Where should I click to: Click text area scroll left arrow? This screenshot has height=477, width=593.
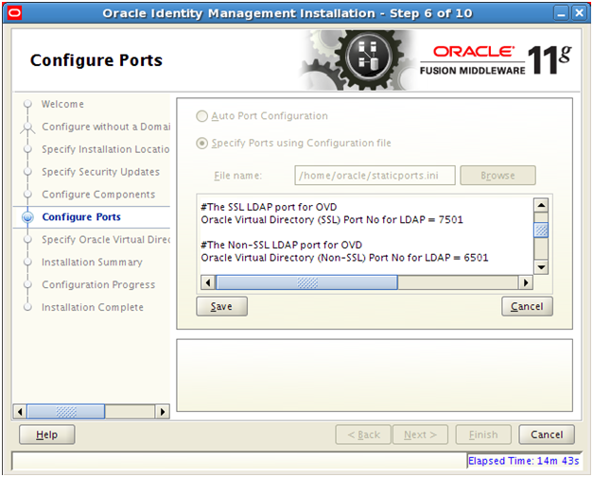[208, 282]
